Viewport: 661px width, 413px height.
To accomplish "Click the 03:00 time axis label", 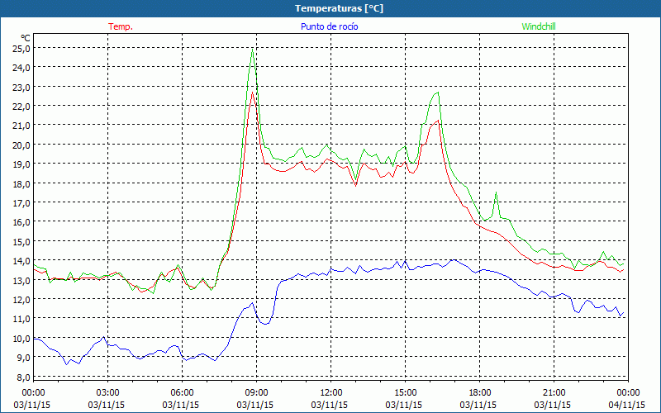I will pos(108,393).
